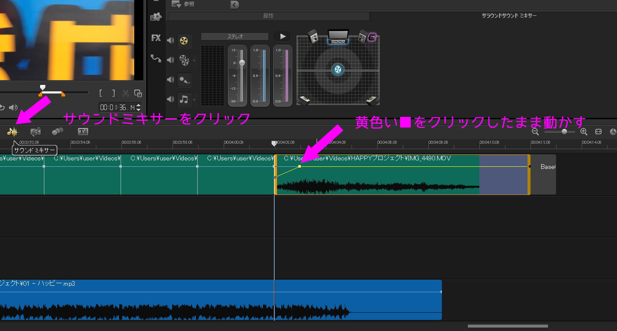Decrease timecode with the down stepper arrow

click(138, 110)
